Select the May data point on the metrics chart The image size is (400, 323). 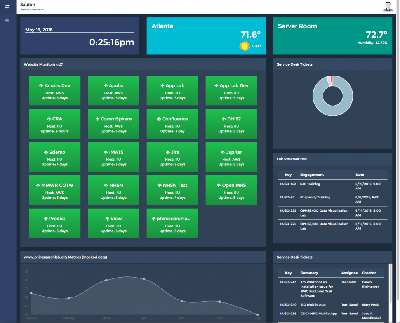[x=182, y=301]
